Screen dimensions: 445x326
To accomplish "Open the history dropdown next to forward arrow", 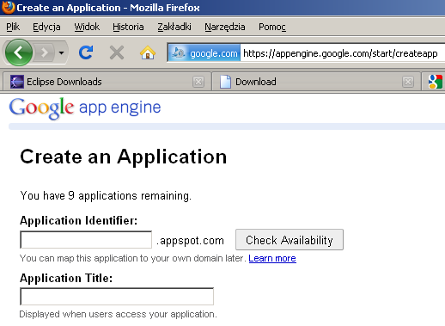I will (61, 52).
